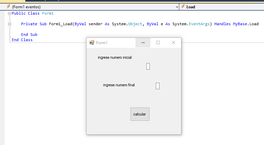Click the lightning icon next to Load

coord(183,7)
